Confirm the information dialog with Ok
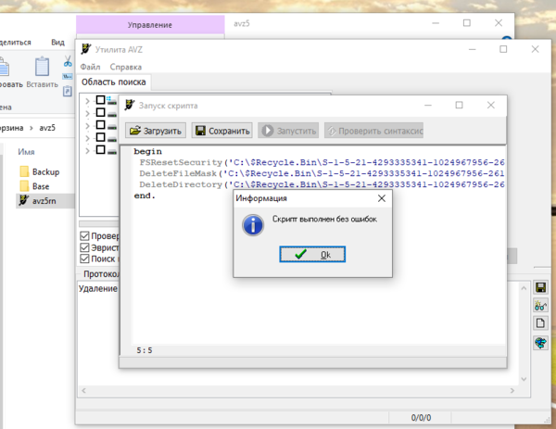 (312, 254)
